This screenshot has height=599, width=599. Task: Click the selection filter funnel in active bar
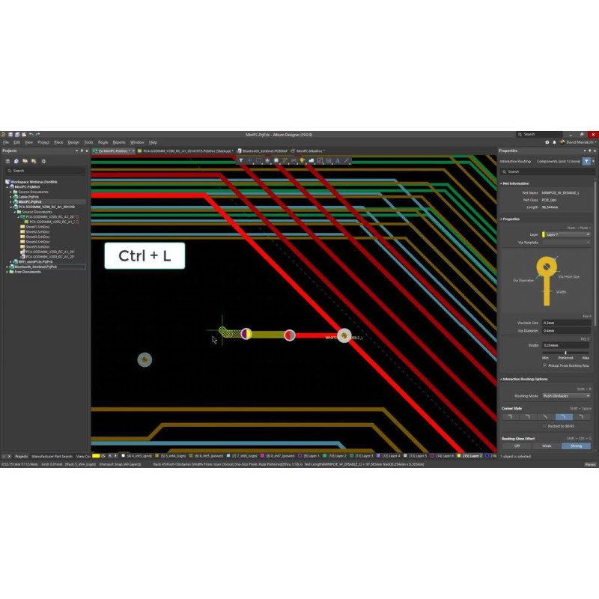[242, 160]
